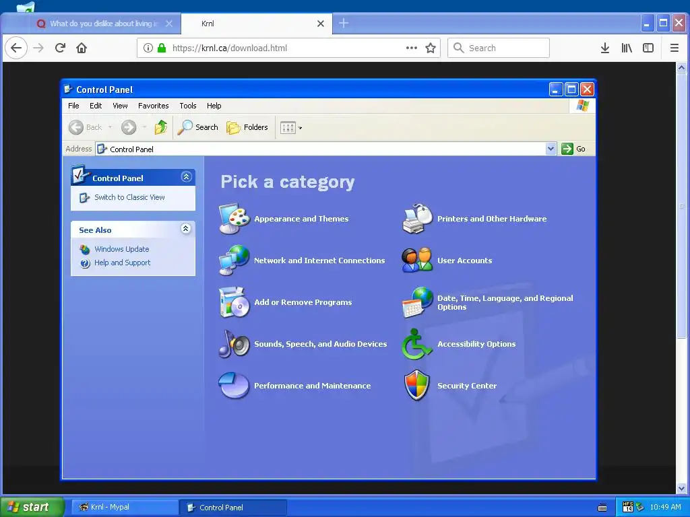Open the Windows Start menu
Viewport: 690px width, 517px height.
(32, 507)
